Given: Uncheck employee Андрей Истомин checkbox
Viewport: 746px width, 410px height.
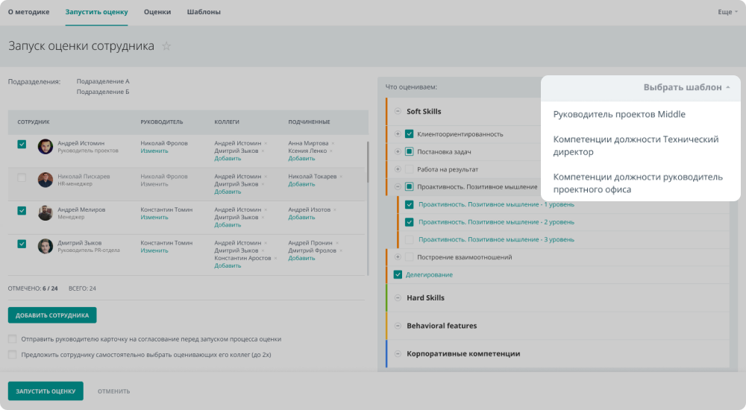Looking at the screenshot, I should [x=22, y=145].
